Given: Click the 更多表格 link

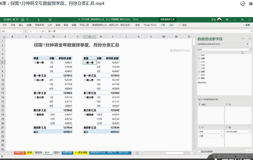Looking at the screenshot, I should 202,83.
